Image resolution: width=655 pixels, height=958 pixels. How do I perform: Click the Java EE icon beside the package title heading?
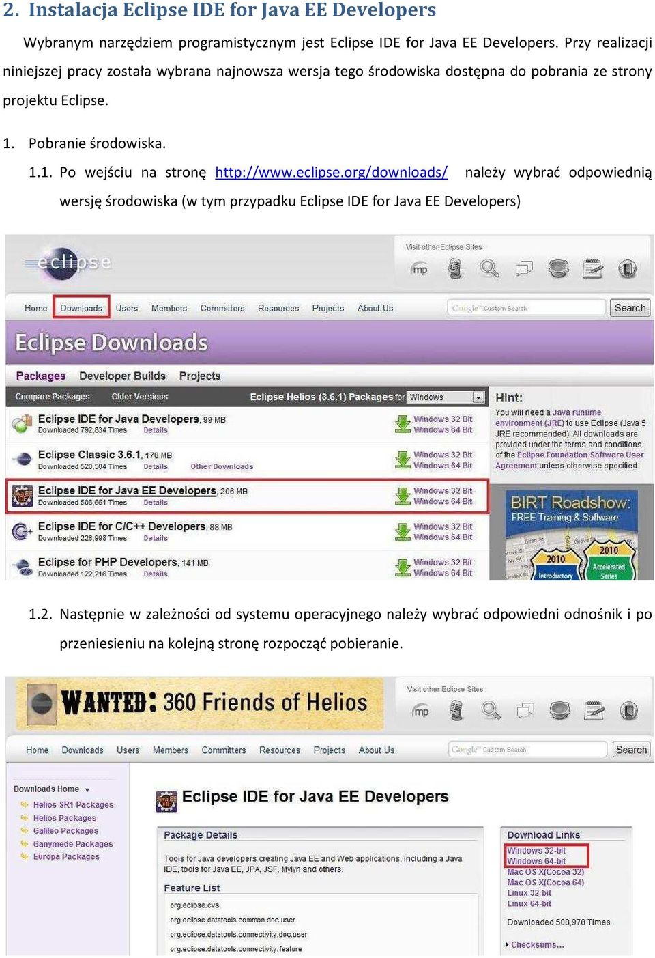pos(166,800)
